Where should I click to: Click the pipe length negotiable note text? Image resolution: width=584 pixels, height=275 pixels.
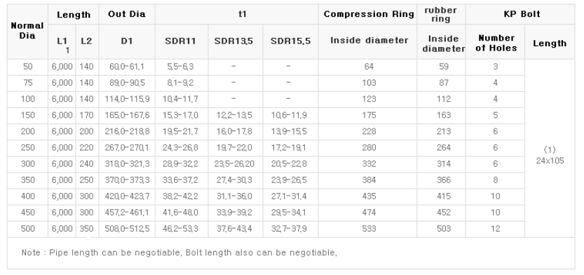point(179,253)
